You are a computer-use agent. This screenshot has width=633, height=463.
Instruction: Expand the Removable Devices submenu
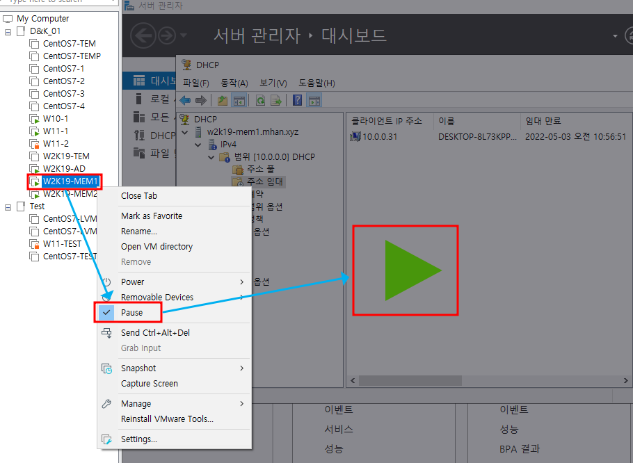[x=242, y=298]
